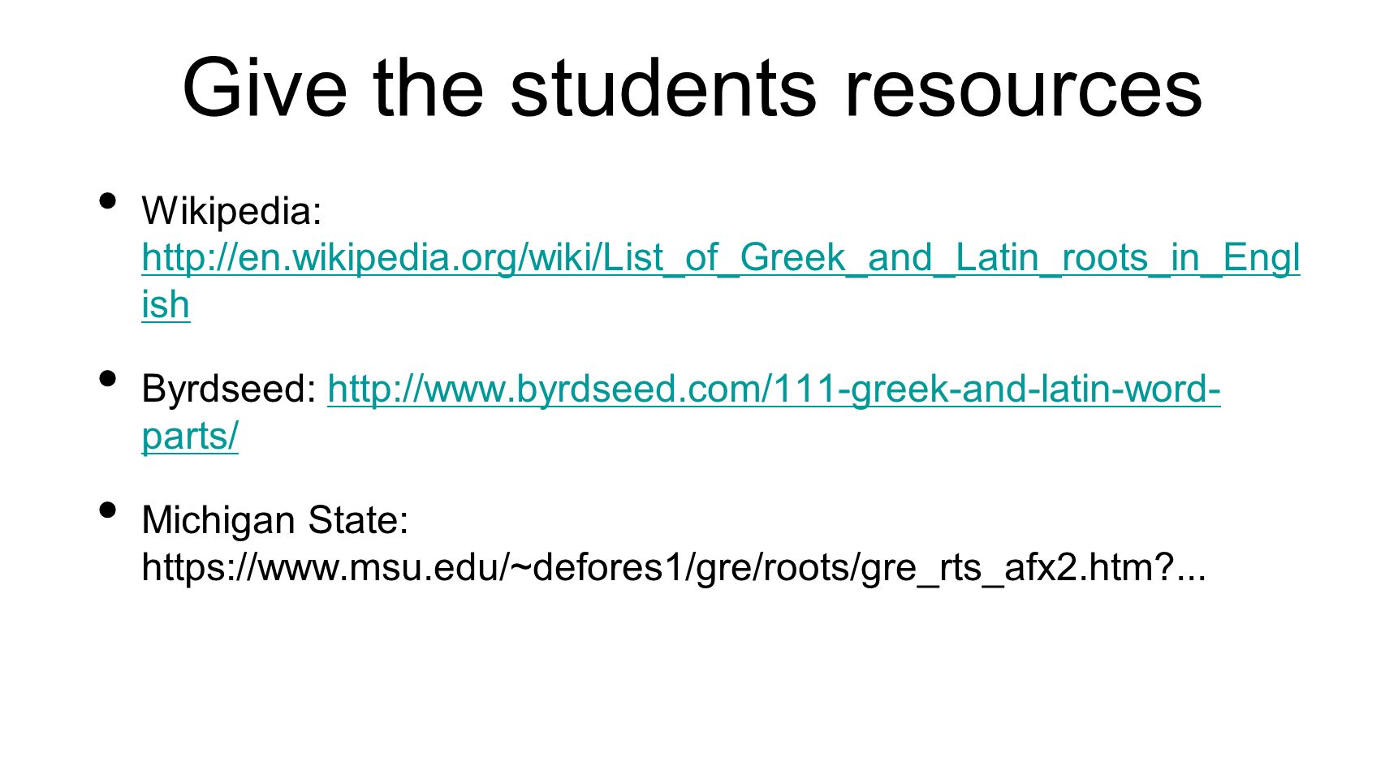
Task: Click the bullet point beside Wikipedia
Action: coord(107,200)
